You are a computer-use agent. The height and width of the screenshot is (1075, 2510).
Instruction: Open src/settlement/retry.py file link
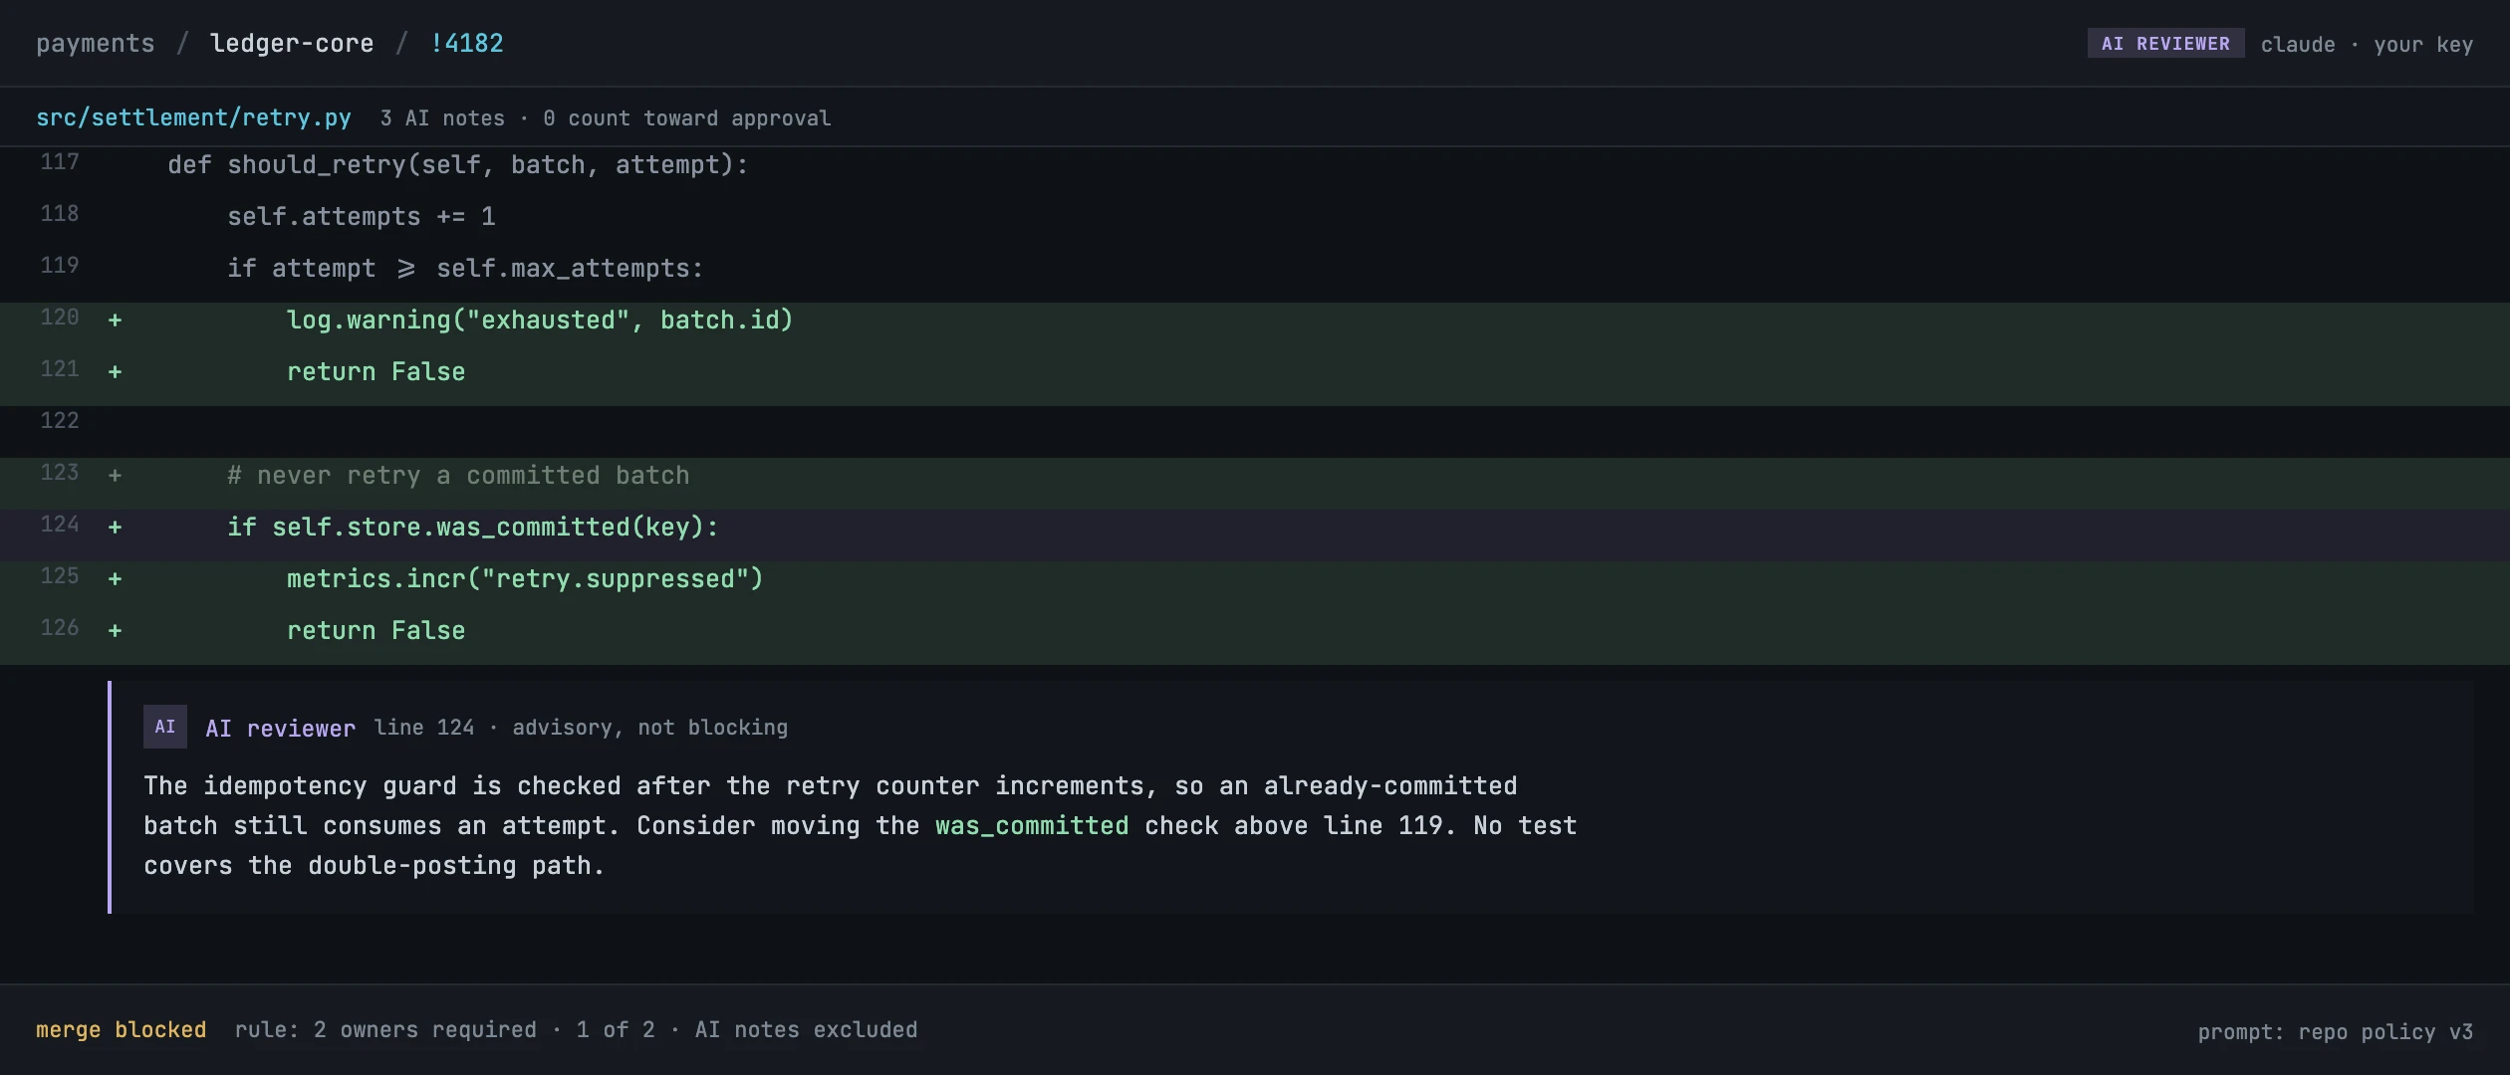(193, 117)
